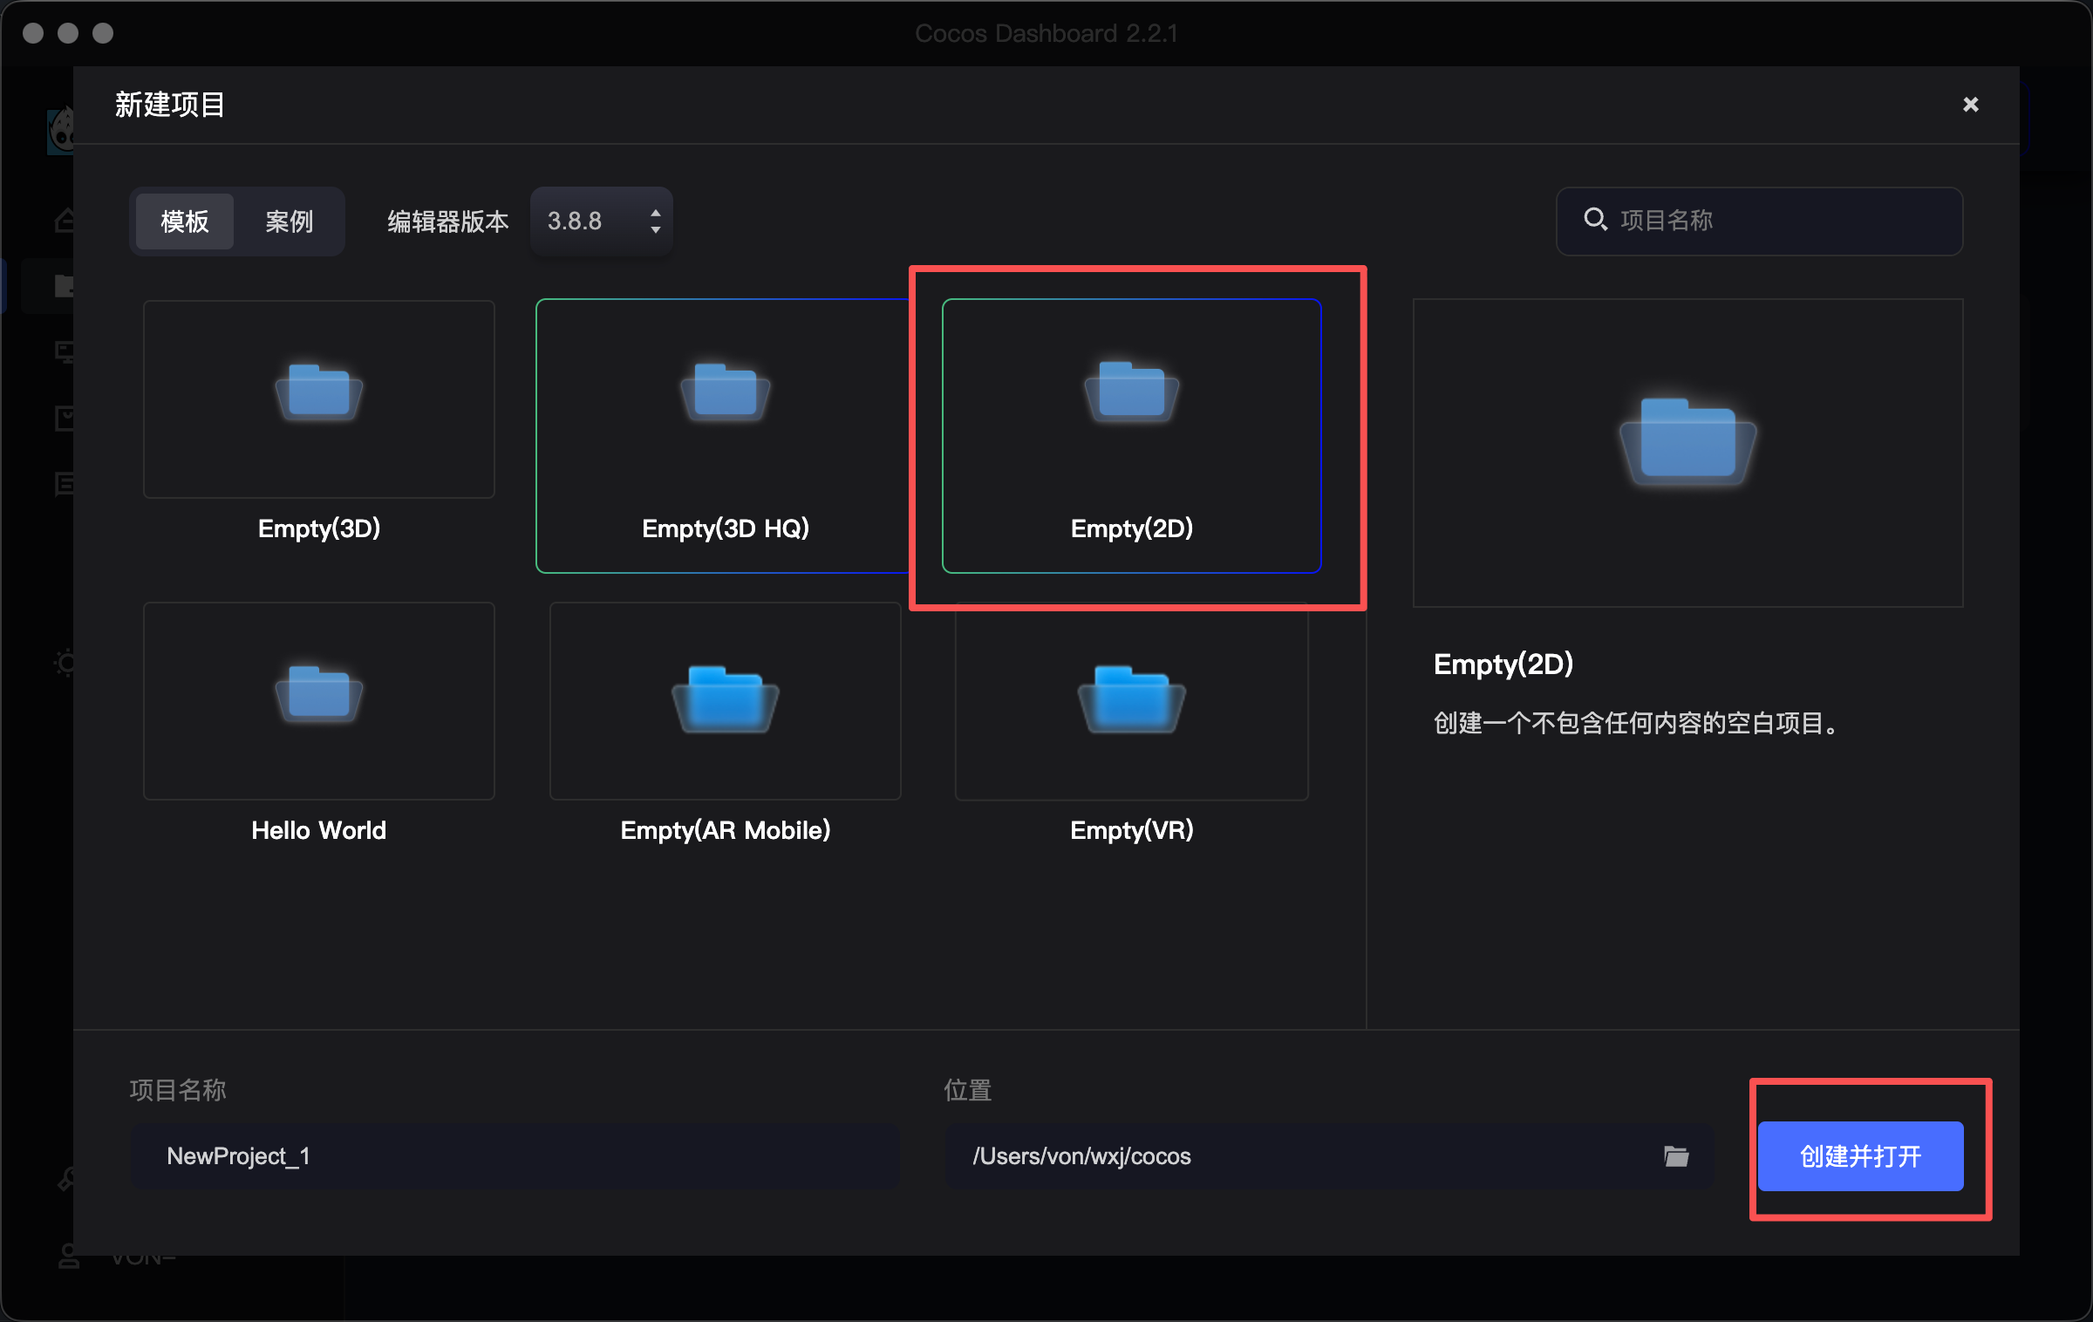Click the magnifier search icon
The image size is (2093, 1322).
tap(1595, 219)
